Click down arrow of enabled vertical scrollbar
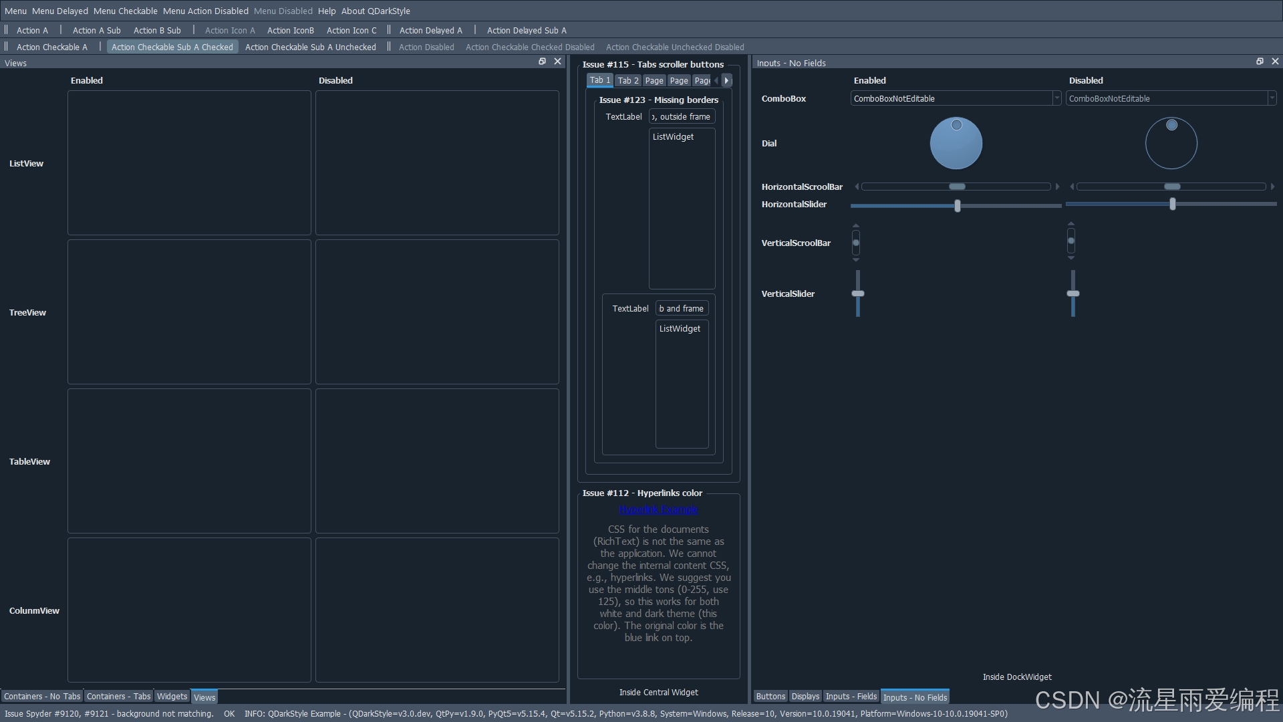Image resolution: width=1283 pixels, height=722 pixels. (856, 259)
